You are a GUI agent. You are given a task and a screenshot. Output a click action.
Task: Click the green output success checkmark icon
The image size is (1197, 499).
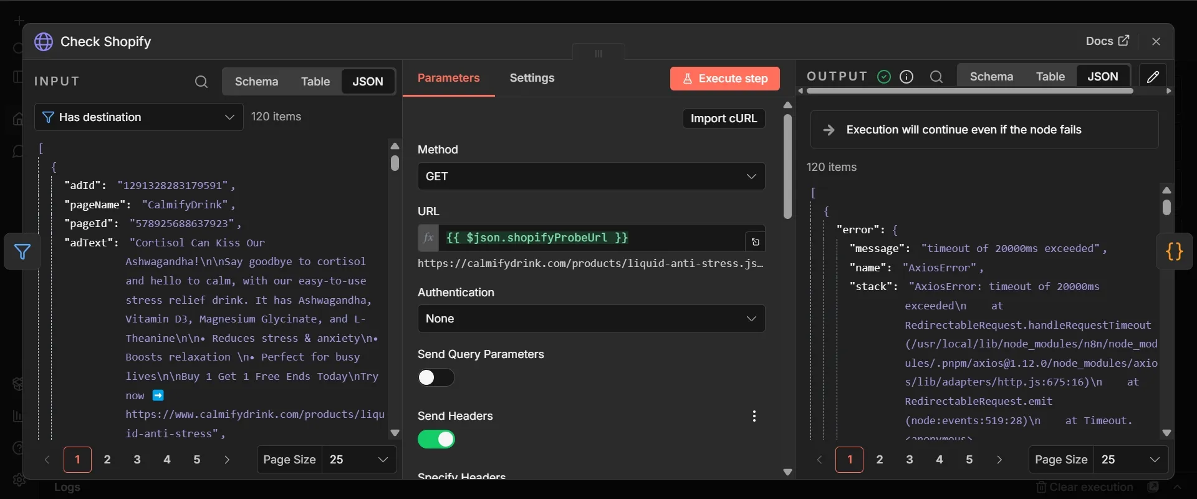pyautogui.click(x=884, y=77)
